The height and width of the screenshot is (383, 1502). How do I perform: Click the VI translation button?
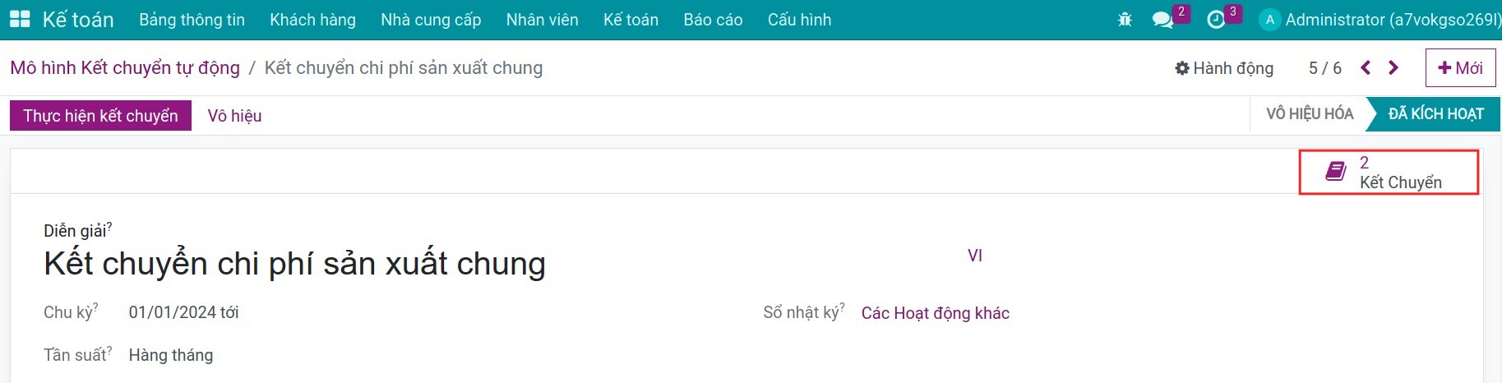click(x=975, y=256)
